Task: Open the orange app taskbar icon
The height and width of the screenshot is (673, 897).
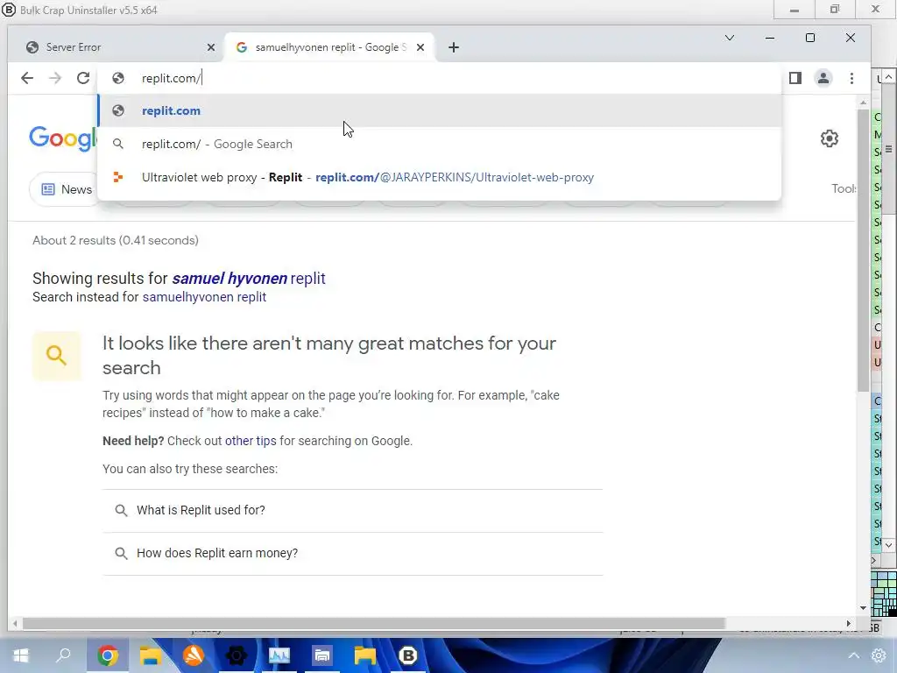Action: pos(194,655)
